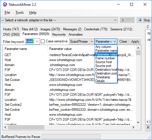
Task: Open the Tools menu
Action: coord(20,13)
